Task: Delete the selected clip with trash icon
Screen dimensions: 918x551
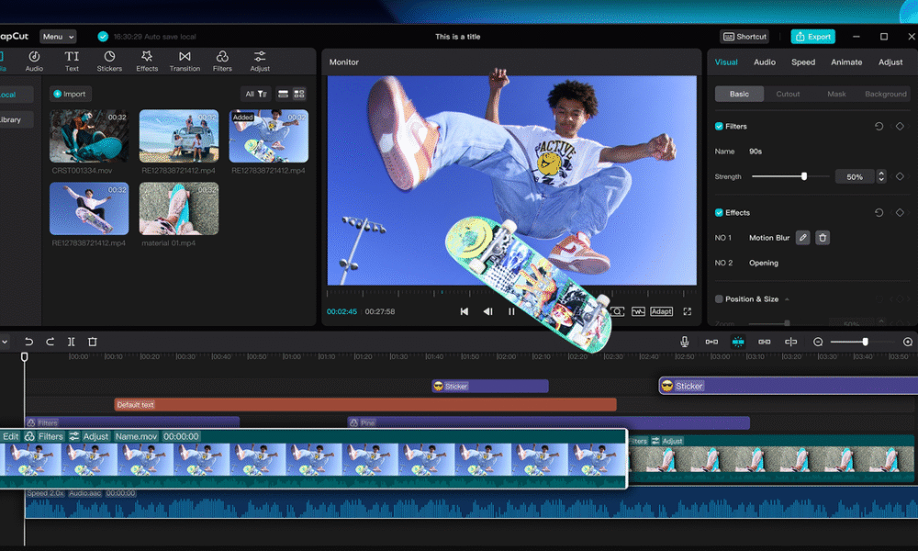Action: pyautogui.click(x=92, y=342)
